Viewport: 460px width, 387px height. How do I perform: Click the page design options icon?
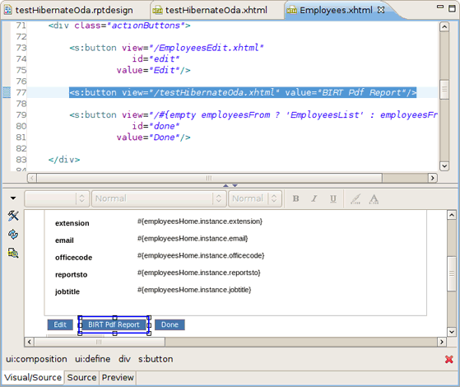pos(13,253)
